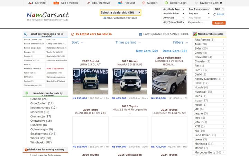Click the 4x4 Car Hire icon
249x156 pixels.
[30, 3]
